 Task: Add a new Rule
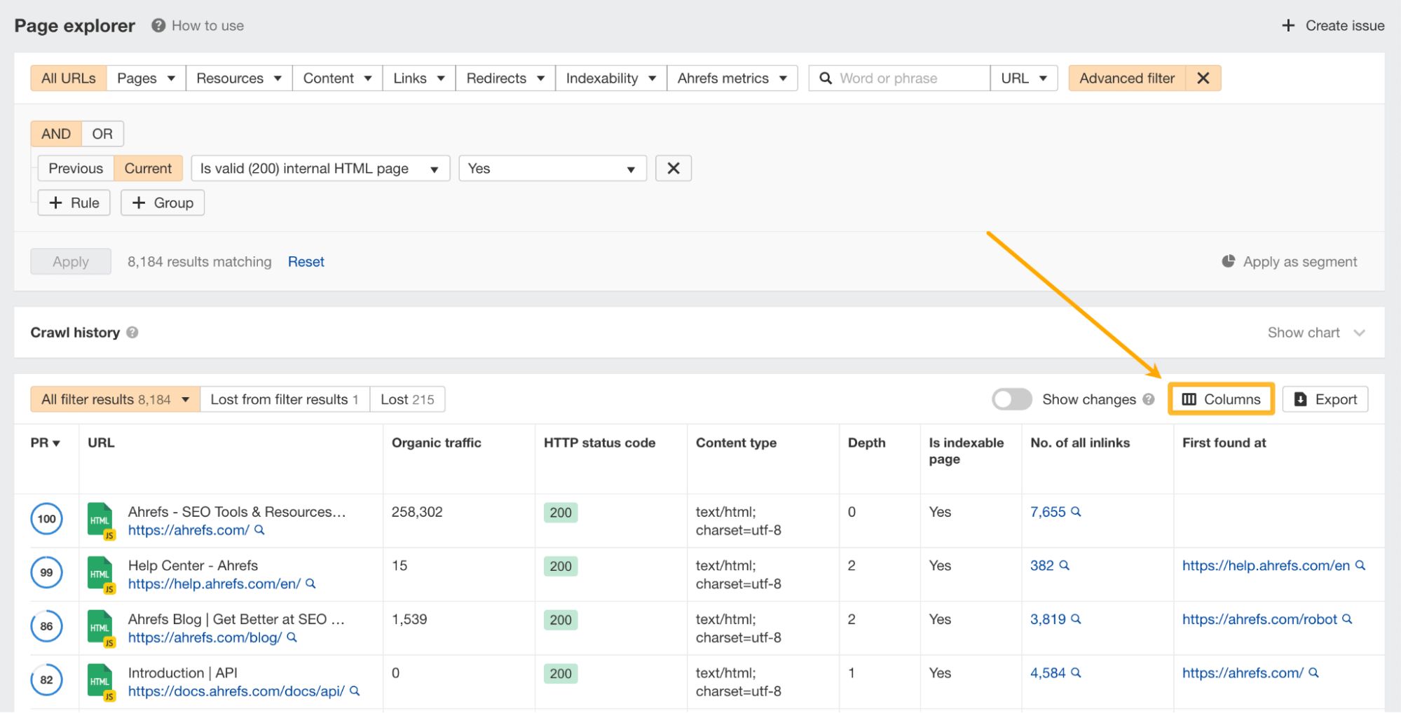tap(74, 202)
